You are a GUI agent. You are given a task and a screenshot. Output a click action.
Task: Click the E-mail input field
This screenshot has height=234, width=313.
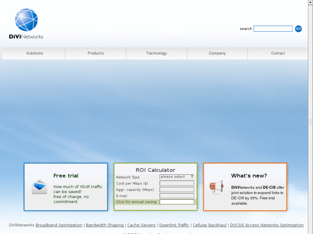tap(177, 195)
